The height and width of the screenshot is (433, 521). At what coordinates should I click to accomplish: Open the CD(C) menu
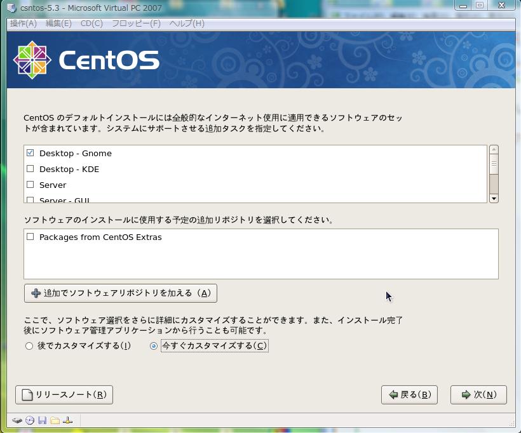[x=91, y=23]
